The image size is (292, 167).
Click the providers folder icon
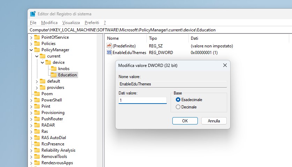point(43,88)
